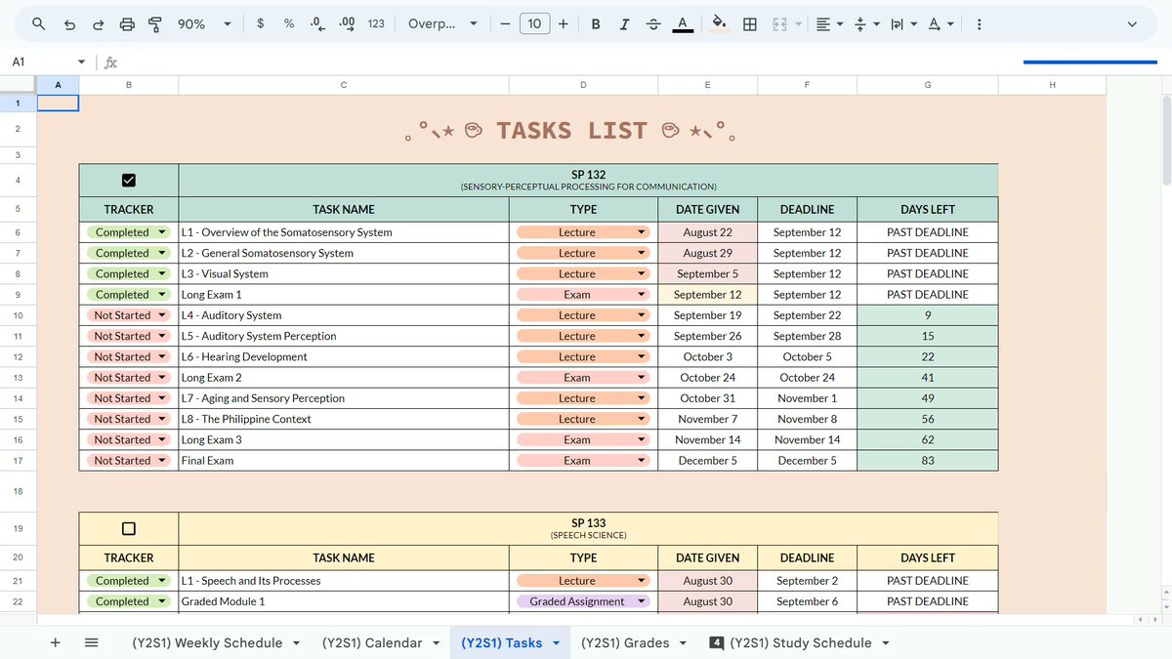
Task: Select cell 'L8 - The Philippine Context'
Action: (344, 419)
